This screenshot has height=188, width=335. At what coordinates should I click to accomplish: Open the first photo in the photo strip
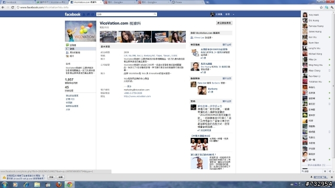[108, 37]
